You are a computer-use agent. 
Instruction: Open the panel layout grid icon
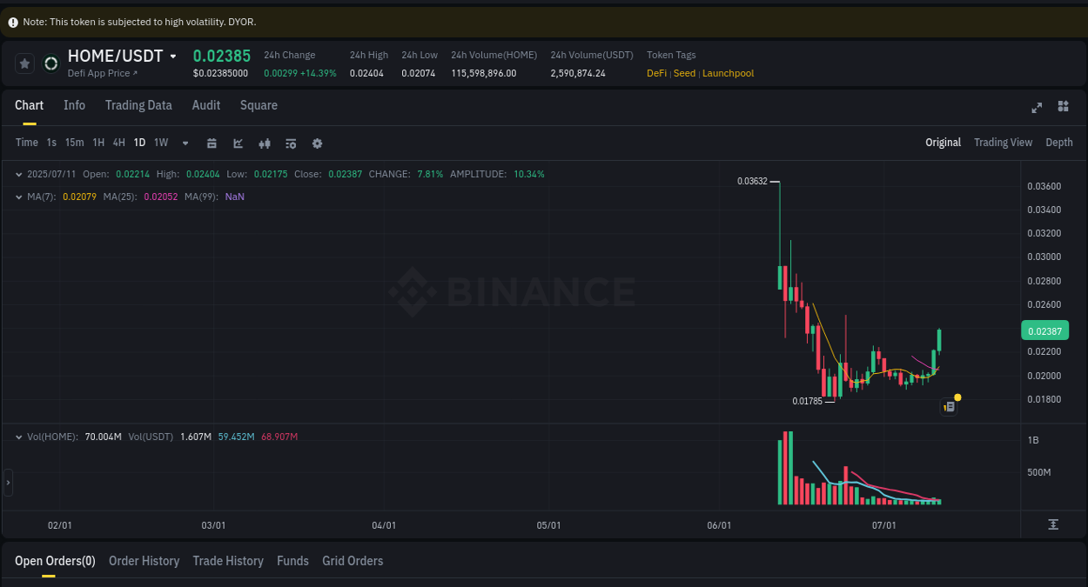coord(1063,107)
